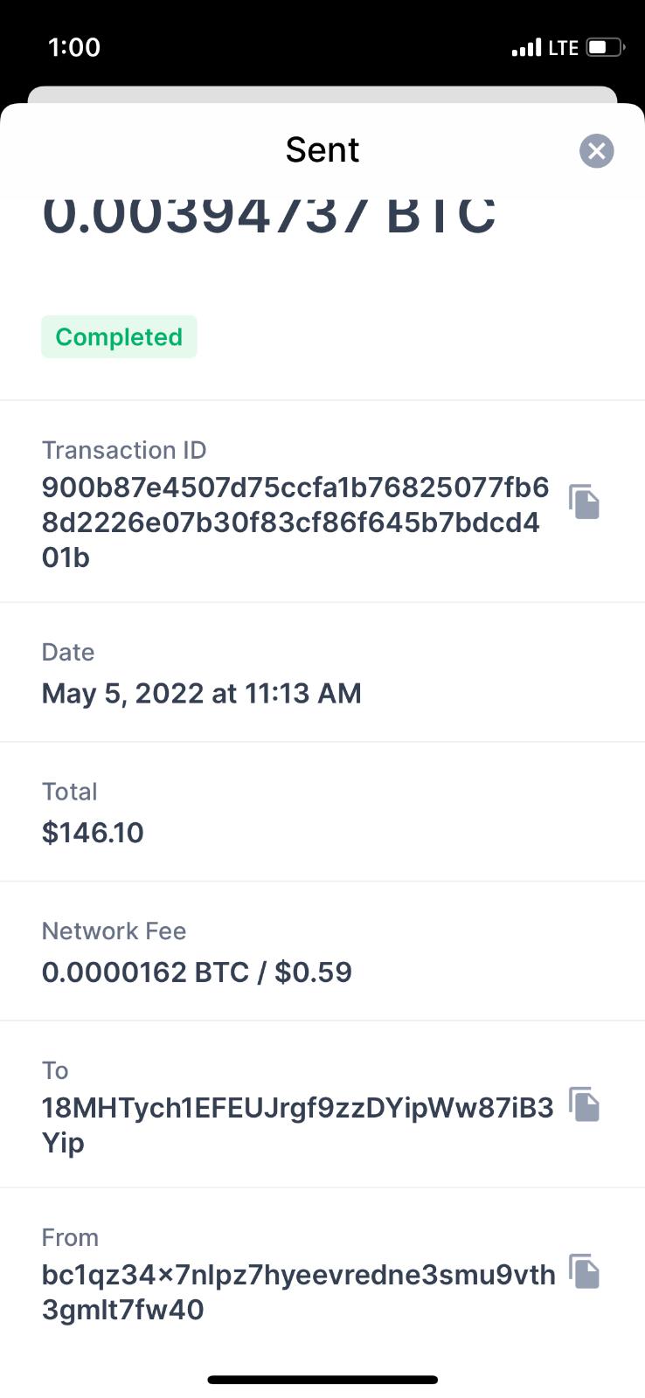645x1398 pixels.
Task: Select the transaction hash starting with 900b87e
Action: (x=295, y=523)
